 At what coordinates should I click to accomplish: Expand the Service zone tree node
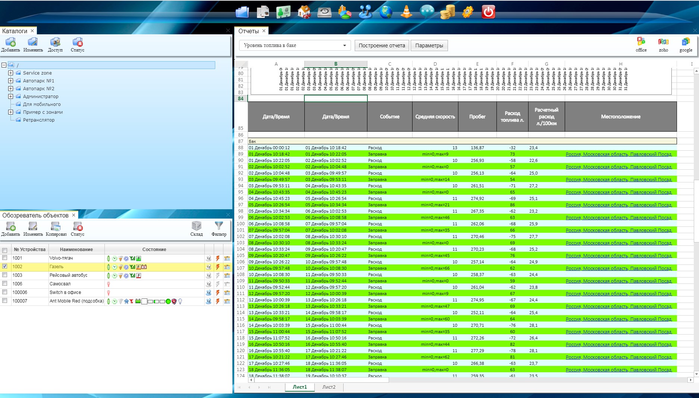(11, 73)
